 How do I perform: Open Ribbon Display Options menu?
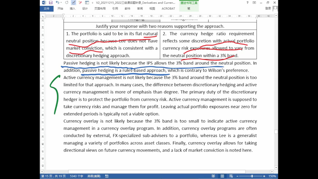tap(254, 3)
